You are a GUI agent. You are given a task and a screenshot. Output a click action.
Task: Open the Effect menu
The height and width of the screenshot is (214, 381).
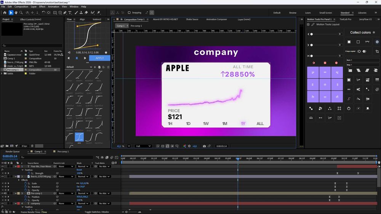pyautogui.click(x=42, y=6)
